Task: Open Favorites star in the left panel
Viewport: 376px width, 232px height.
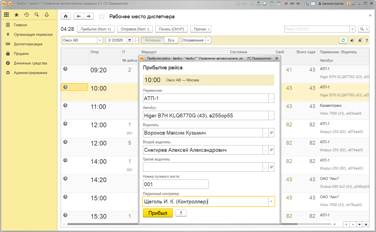Action: pyautogui.click(x=16, y=15)
